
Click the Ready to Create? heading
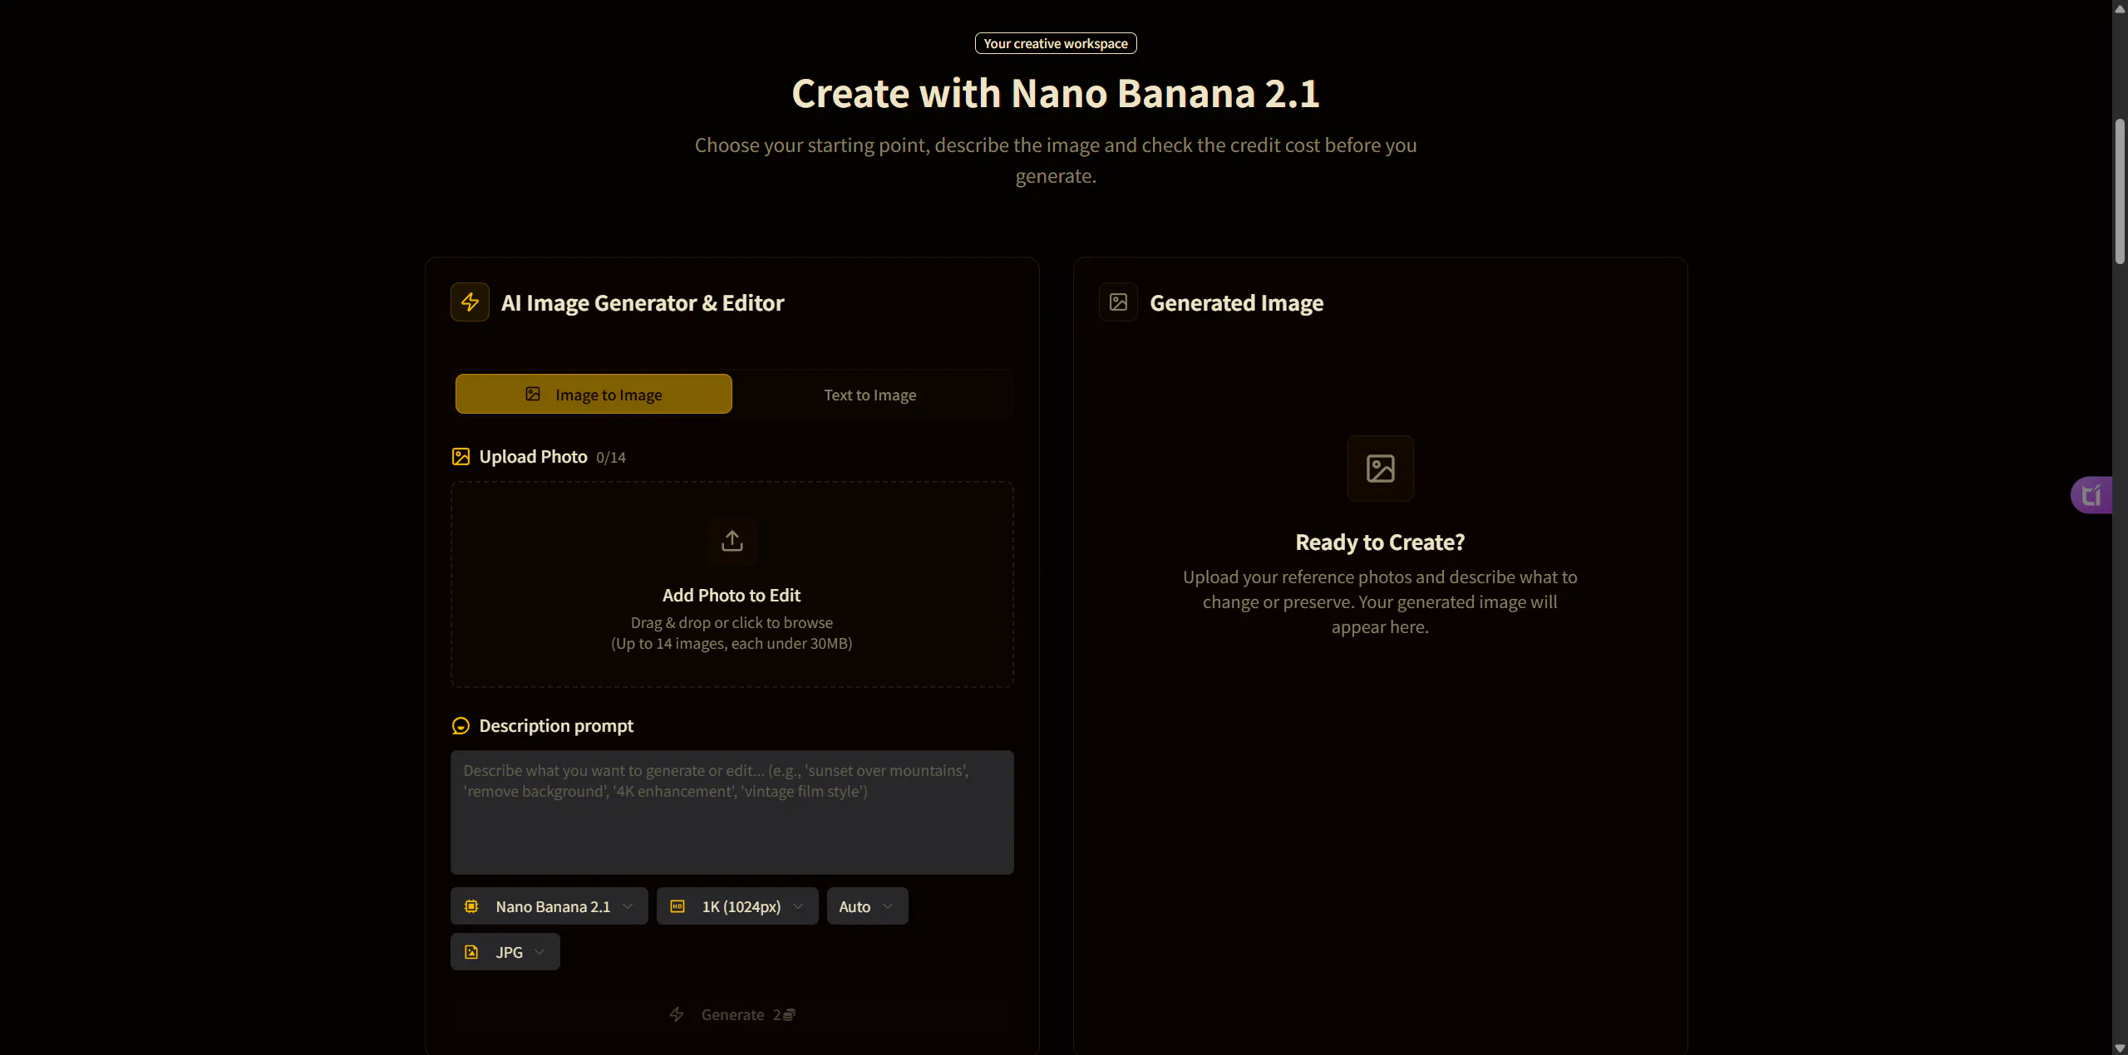coord(1380,542)
